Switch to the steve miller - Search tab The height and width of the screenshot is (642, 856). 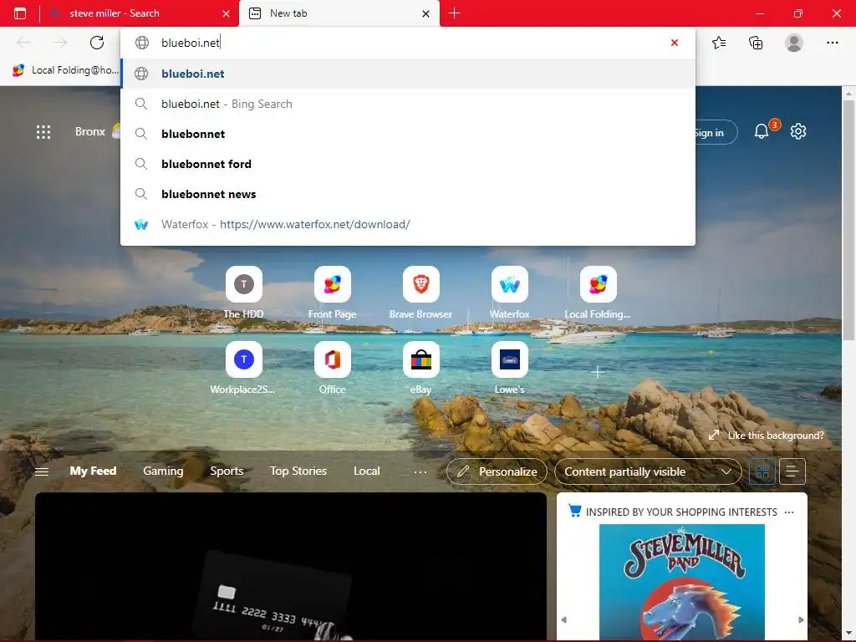click(x=115, y=13)
